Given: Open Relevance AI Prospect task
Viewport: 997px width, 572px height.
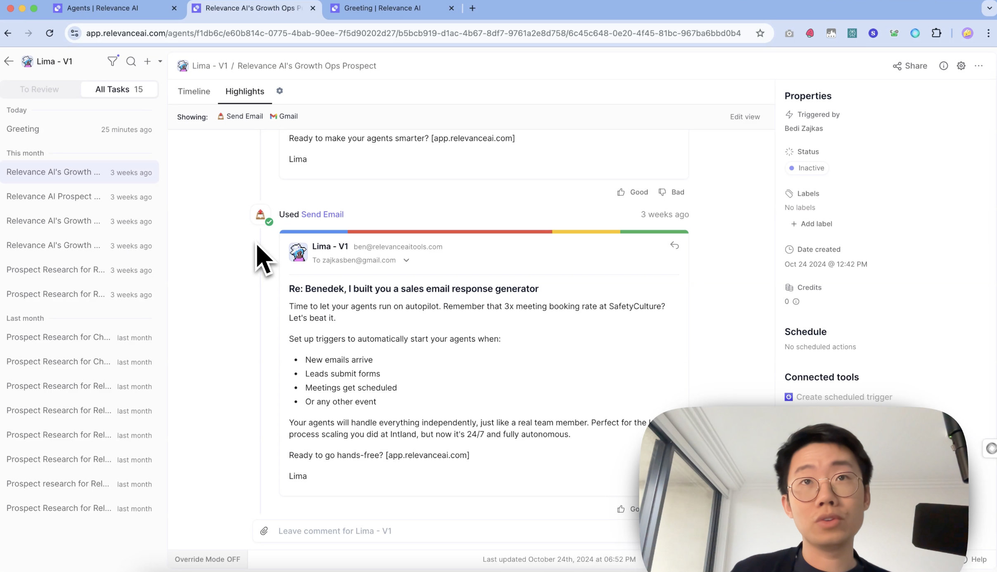Looking at the screenshot, I should (79, 196).
